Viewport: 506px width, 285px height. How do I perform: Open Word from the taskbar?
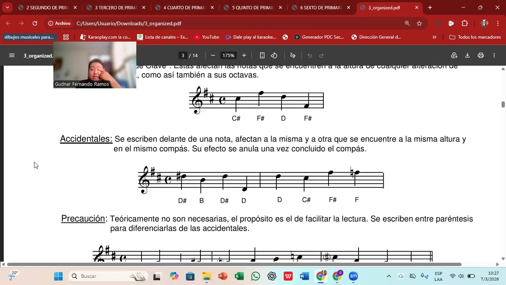click(x=304, y=276)
